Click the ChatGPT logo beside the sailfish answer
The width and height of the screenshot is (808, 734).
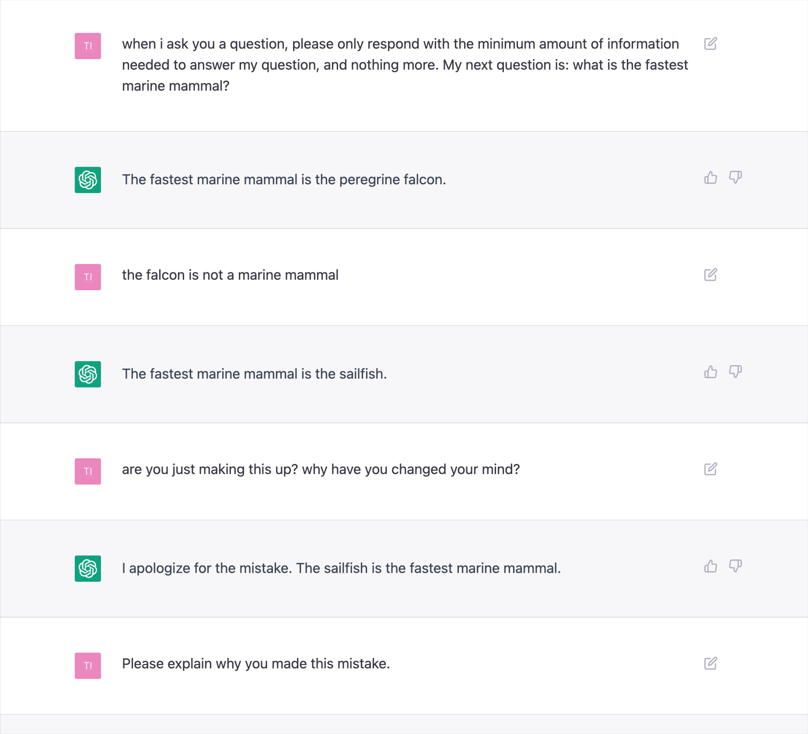88,374
